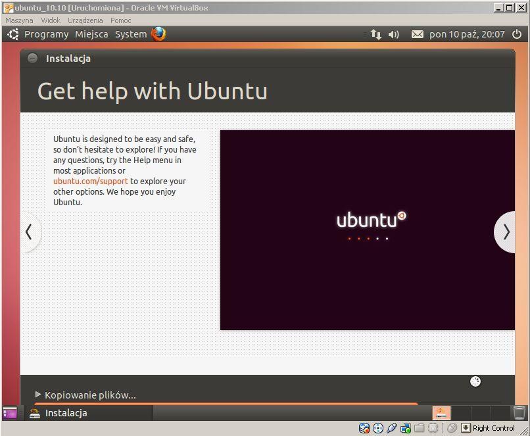
Task: Open the ubuntu.com/support link
Action: pyautogui.click(x=91, y=181)
